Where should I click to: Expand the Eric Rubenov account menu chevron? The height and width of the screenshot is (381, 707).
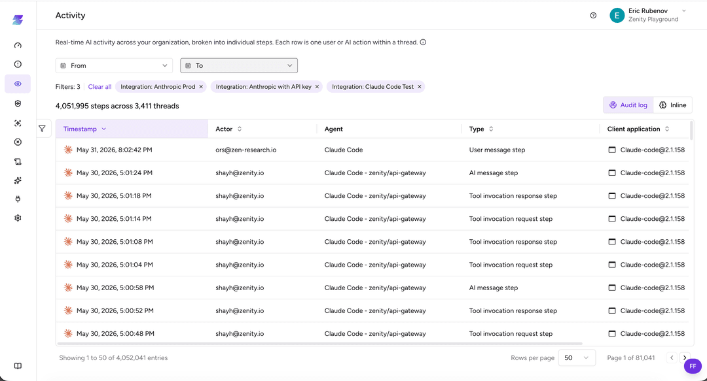(x=684, y=11)
